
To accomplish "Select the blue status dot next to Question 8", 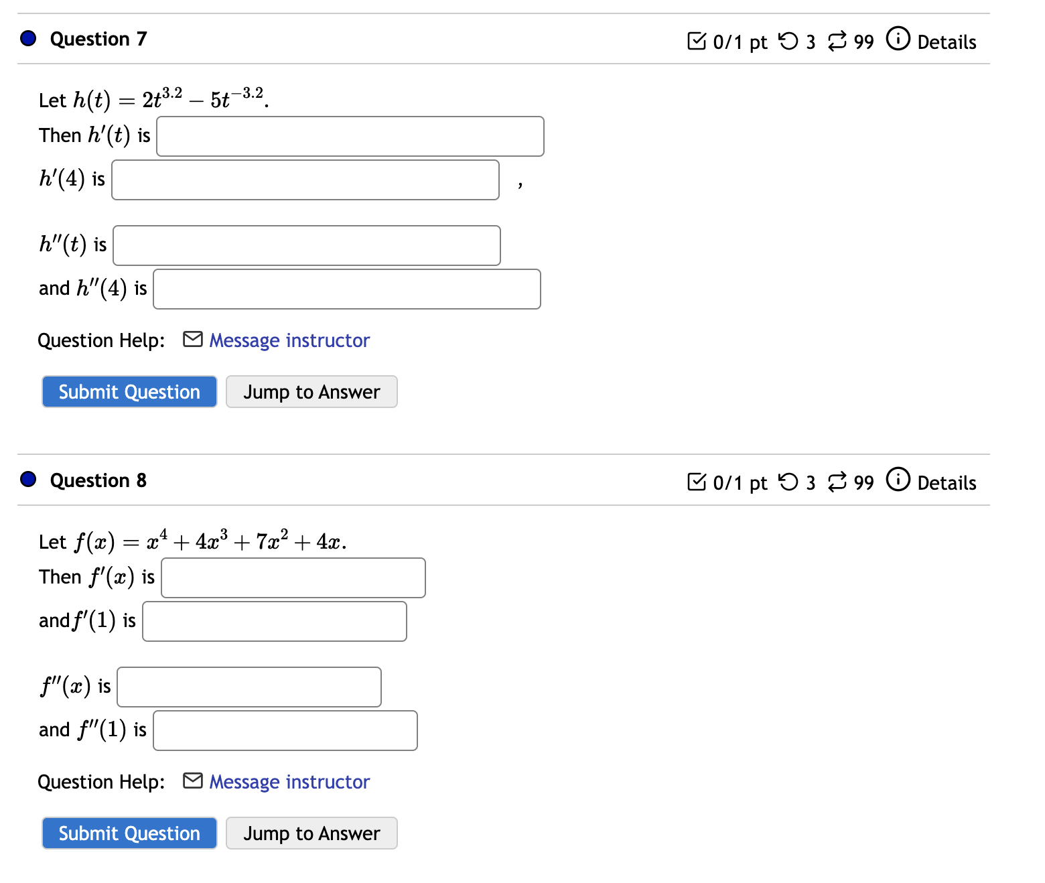I will tap(27, 479).
